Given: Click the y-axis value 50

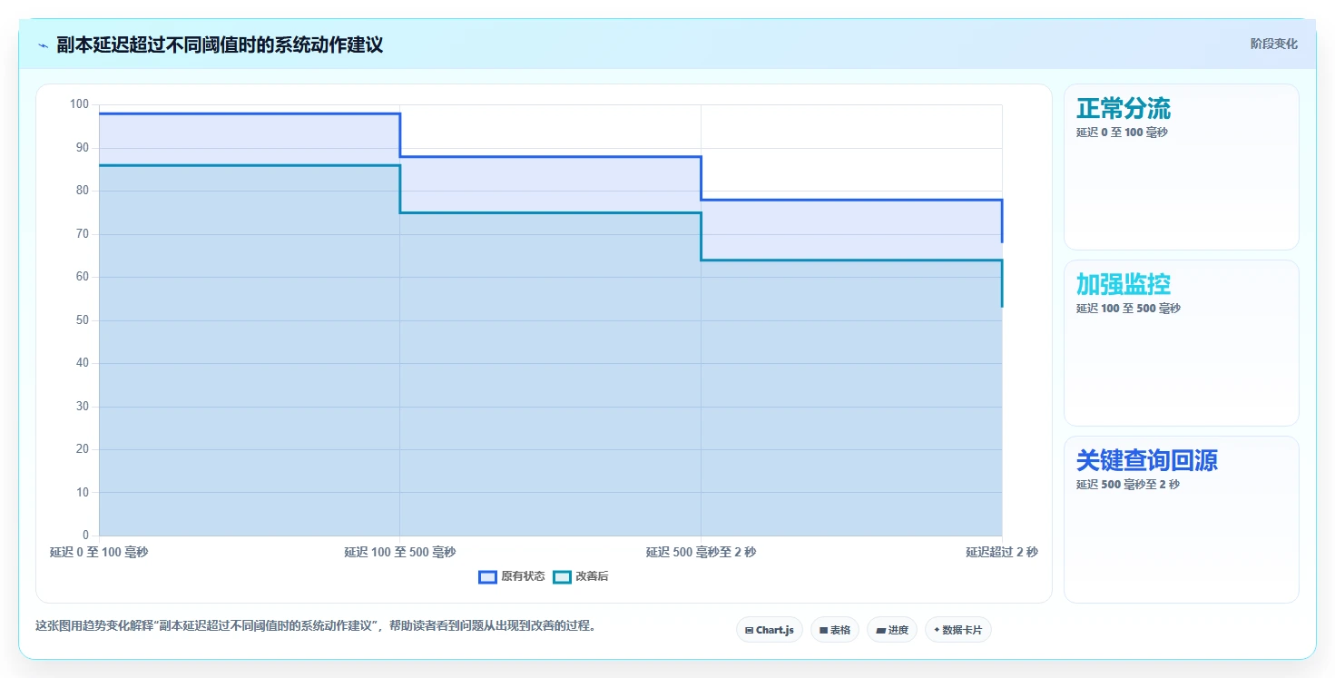Looking at the screenshot, I should click(83, 320).
